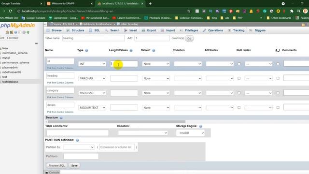Click the Save button
The width and height of the screenshot is (309, 174).
(x=74, y=166)
